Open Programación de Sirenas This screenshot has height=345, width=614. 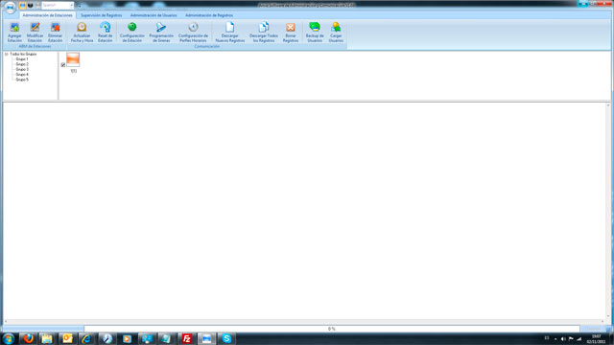click(161, 32)
